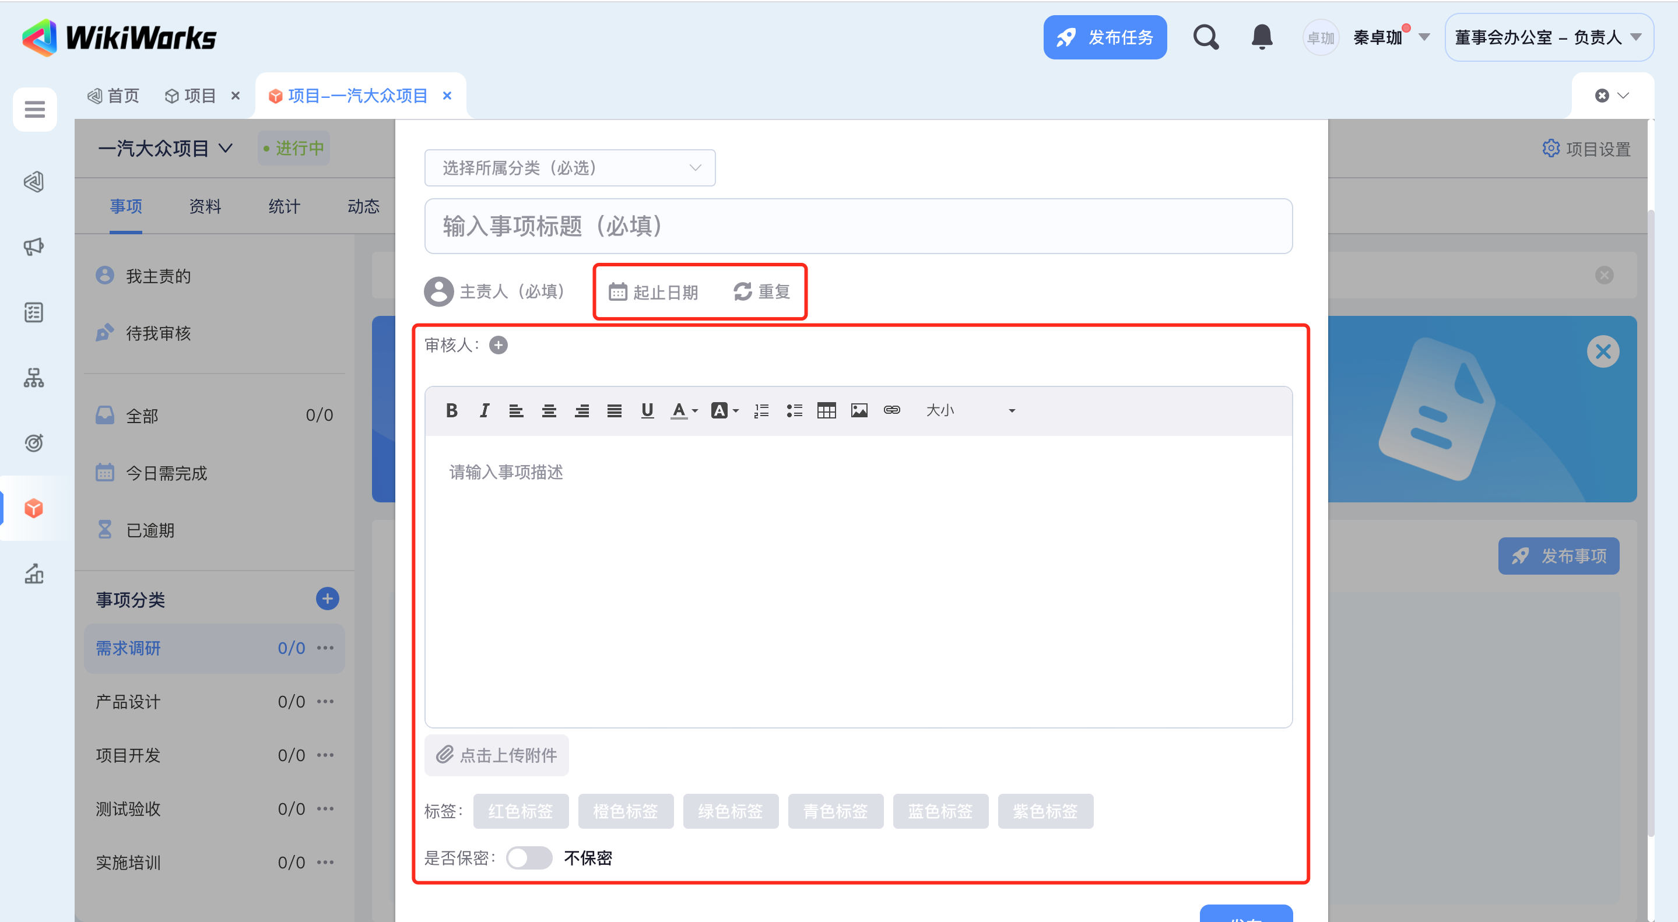This screenshot has width=1678, height=922.
Task: Expand the font size dropdown
Action: [x=970, y=410]
